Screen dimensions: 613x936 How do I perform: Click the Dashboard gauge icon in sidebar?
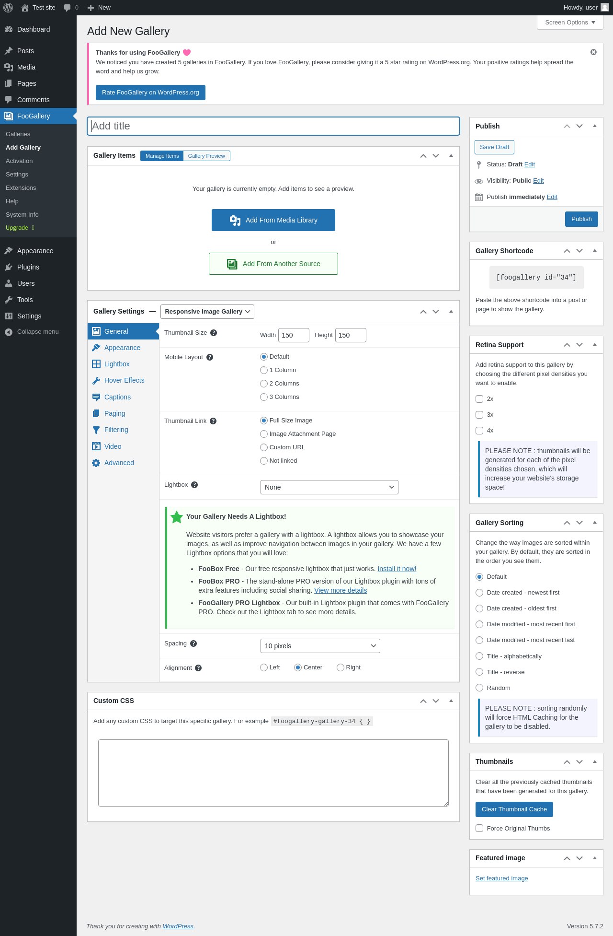click(x=9, y=29)
